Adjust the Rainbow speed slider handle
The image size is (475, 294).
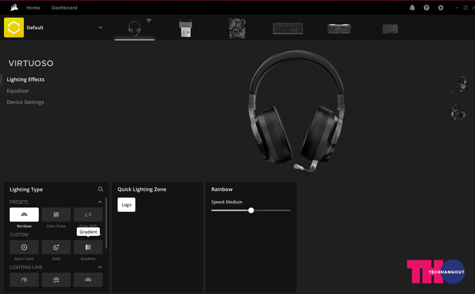[x=251, y=210]
